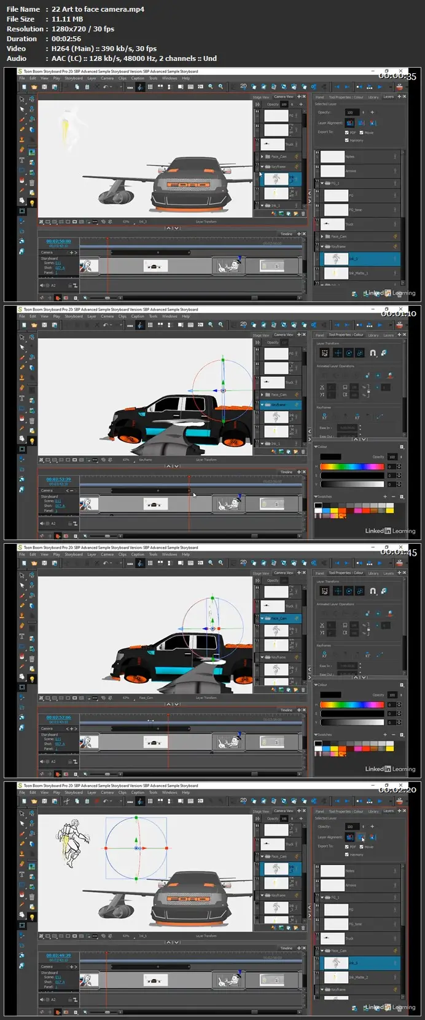Viewport: 425px width, 1020px height.
Task: Toggle Harmony export checkbox in 00:02:20 frame
Action: (347, 855)
